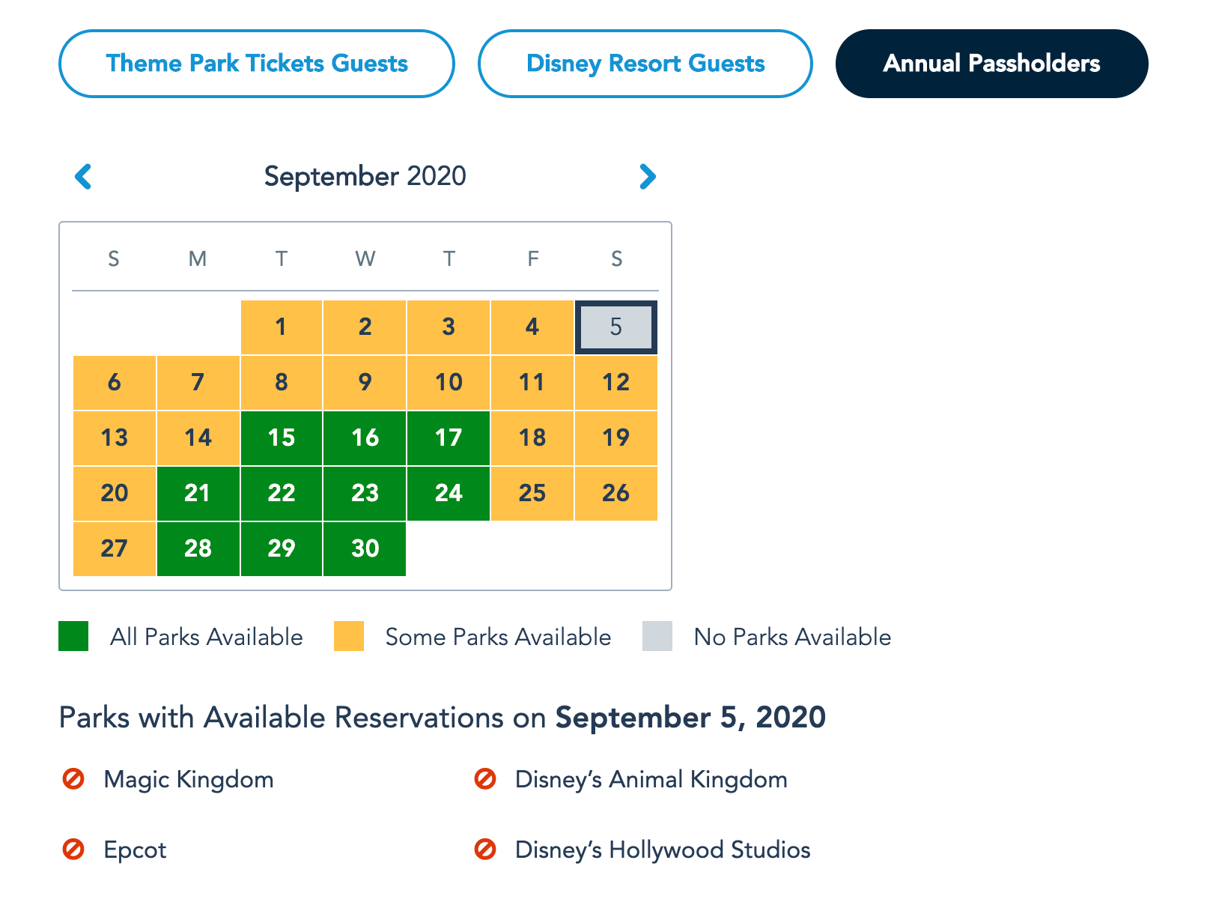Select September 5 on the calendar
The height and width of the screenshot is (899, 1219).
(x=615, y=327)
